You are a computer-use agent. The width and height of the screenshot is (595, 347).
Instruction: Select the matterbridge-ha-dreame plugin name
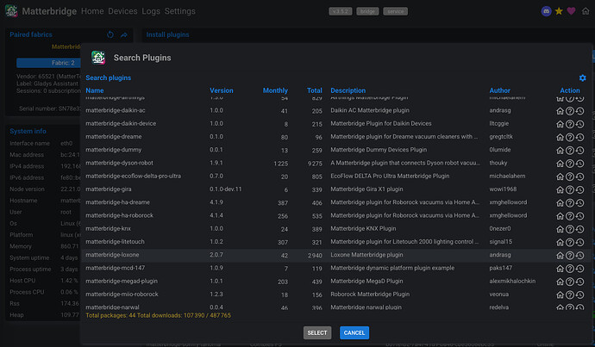pos(117,202)
